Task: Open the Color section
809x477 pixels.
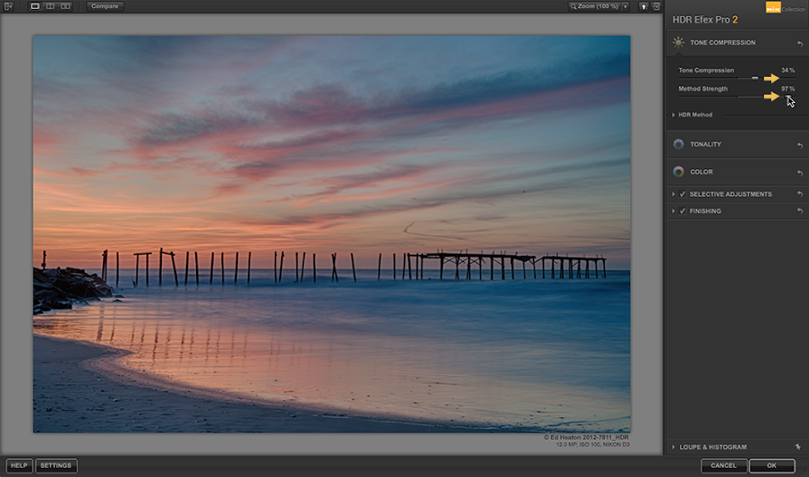Action: pos(701,172)
